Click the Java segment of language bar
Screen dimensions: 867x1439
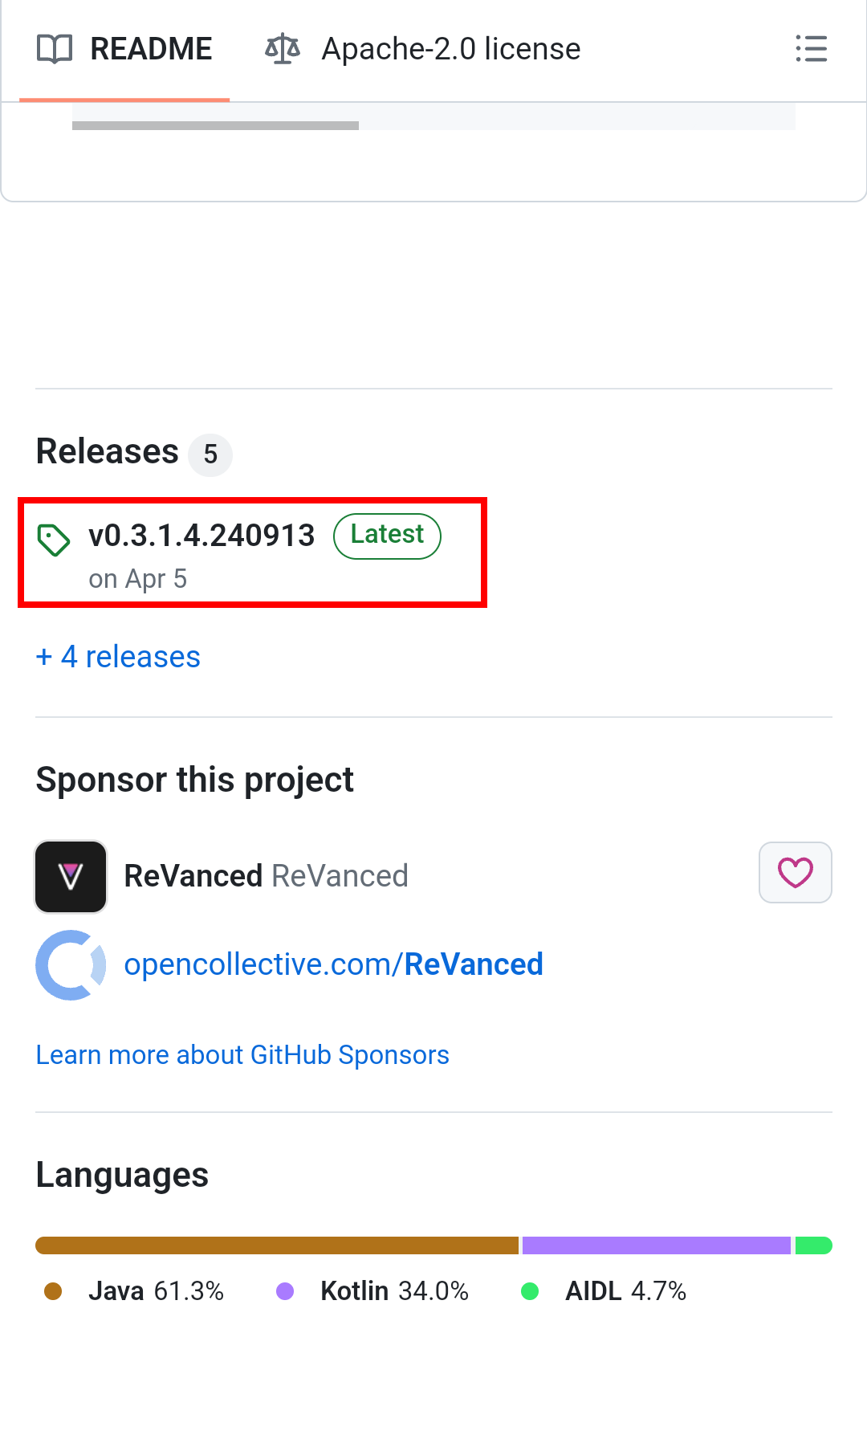276,1245
